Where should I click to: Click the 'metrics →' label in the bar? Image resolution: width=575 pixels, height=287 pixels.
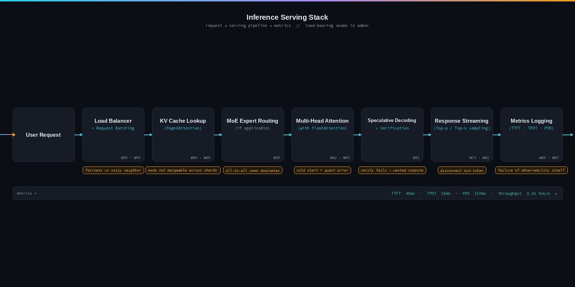point(27,193)
